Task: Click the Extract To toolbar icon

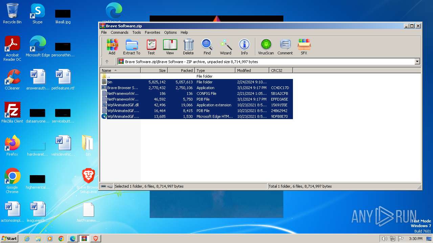Action: click(x=132, y=47)
